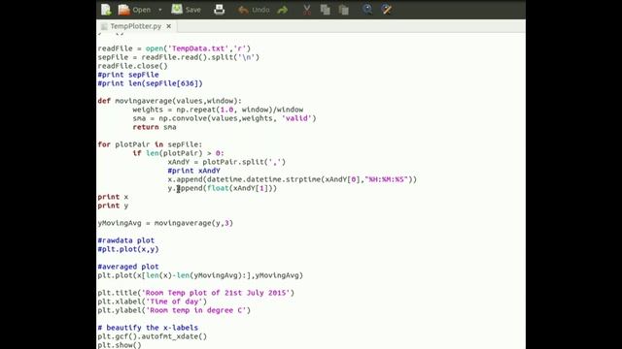Viewport: 622px width, 349px height.
Task: Click the line 'print y'
Action: 113,206
